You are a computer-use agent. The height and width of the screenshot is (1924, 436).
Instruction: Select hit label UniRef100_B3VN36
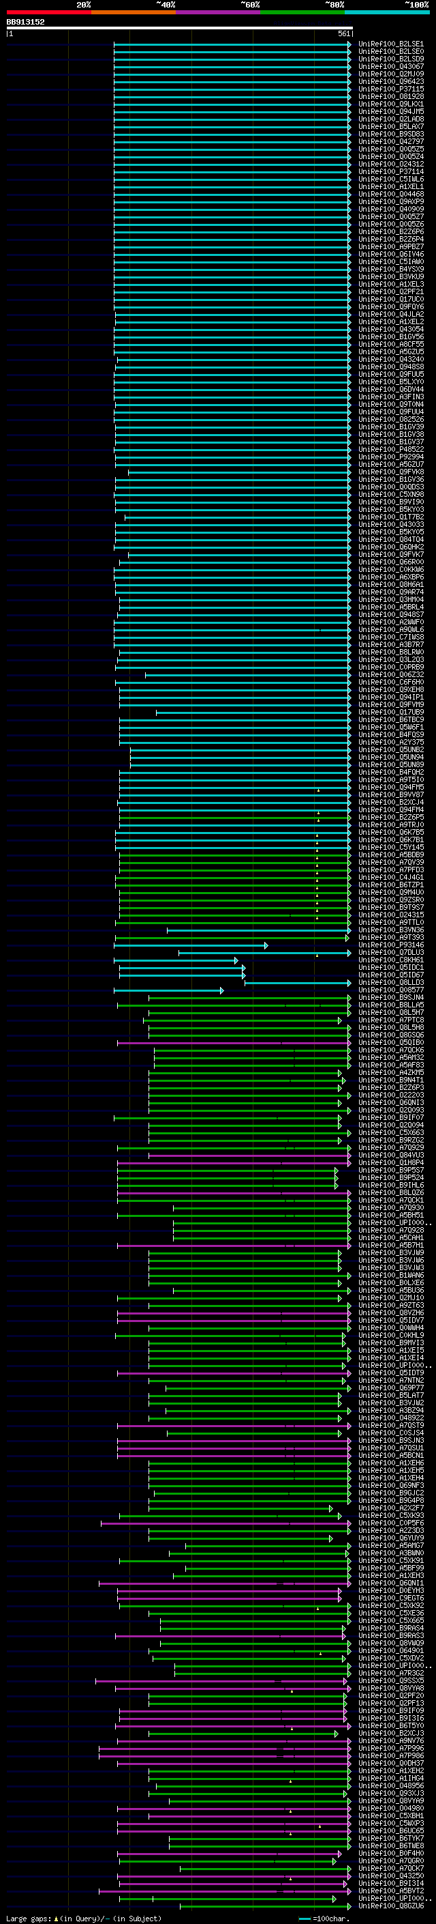(x=391, y=930)
